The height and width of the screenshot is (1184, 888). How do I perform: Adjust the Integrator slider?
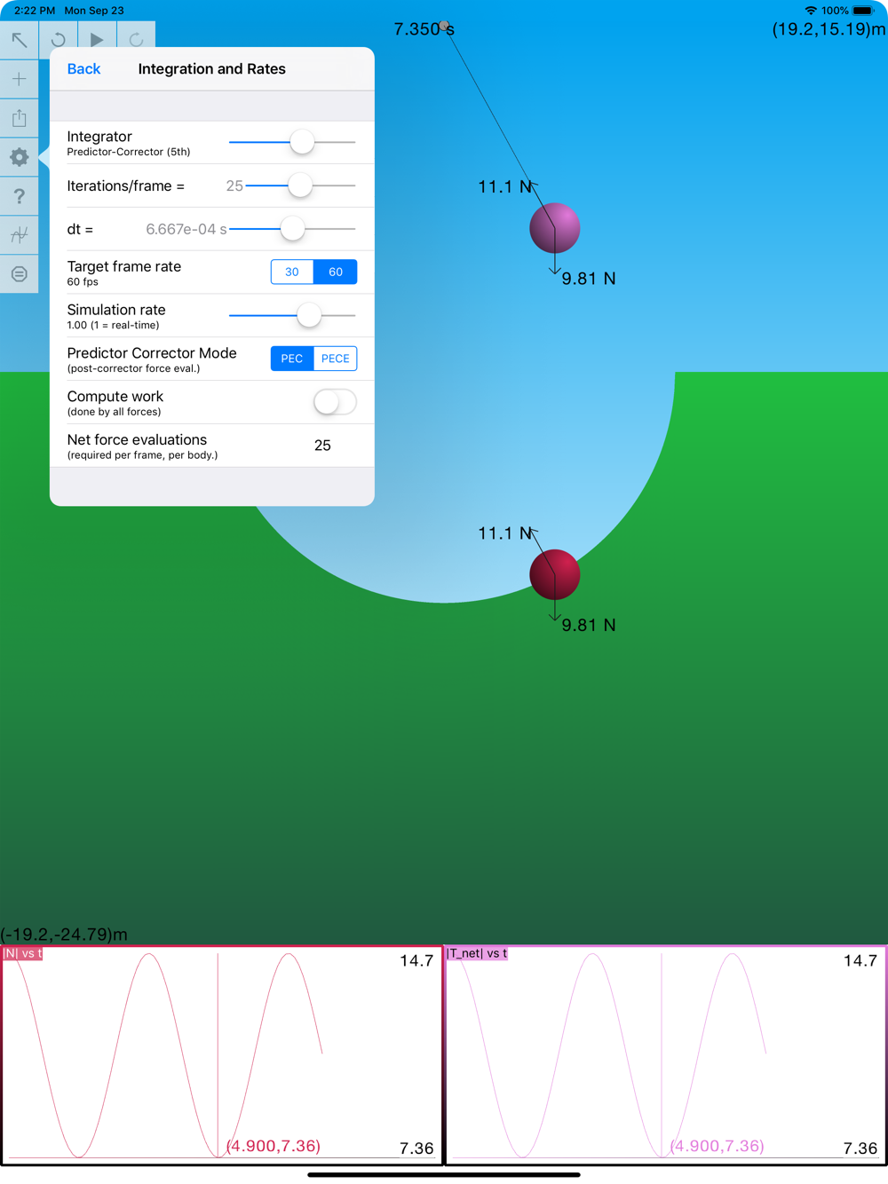(x=302, y=142)
